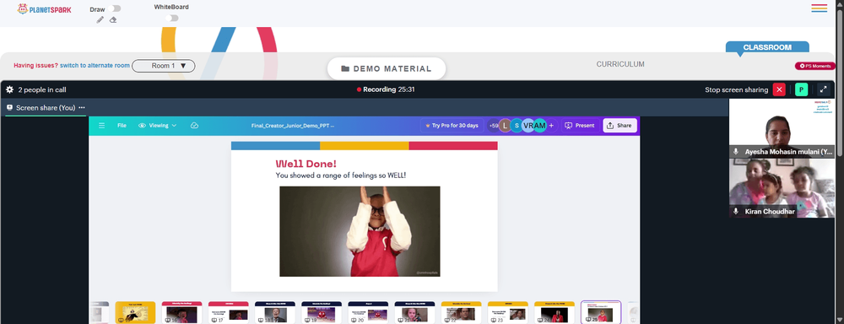This screenshot has height=324, width=844.
Task: Open slide thumbnail 23
Action: [x=507, y=313]
